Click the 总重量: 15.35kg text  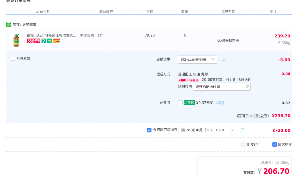275,163
